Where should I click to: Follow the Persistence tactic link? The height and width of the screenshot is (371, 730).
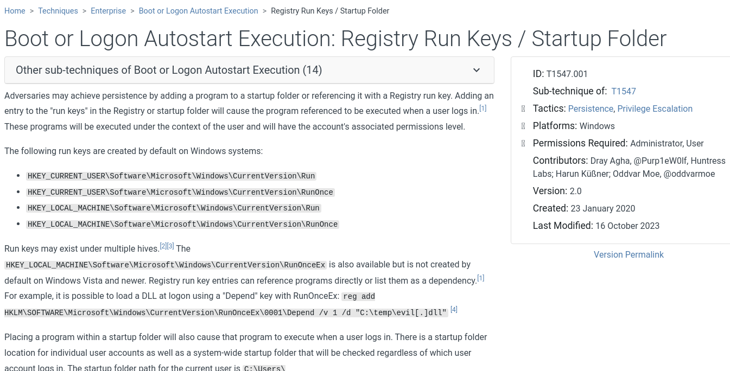591,108
